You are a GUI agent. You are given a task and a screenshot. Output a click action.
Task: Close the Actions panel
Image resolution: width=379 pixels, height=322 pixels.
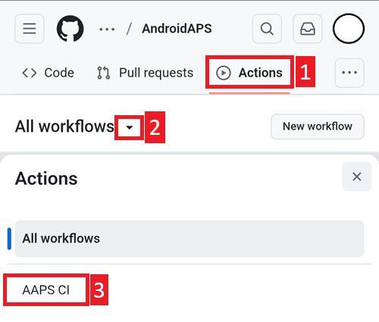[x=357, y=177]
